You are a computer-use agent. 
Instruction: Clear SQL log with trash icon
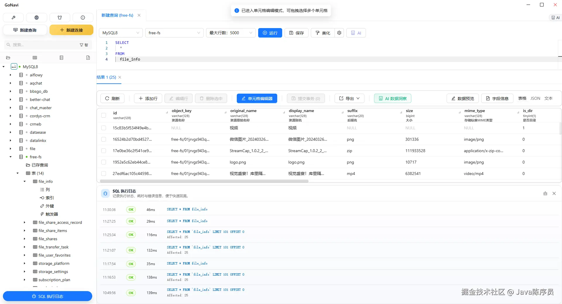[x=545, y=193]
